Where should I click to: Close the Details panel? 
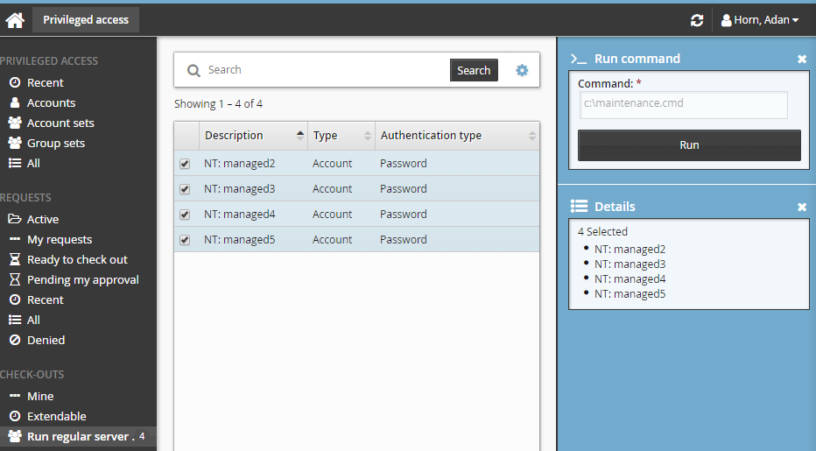[x=801, y=207]
